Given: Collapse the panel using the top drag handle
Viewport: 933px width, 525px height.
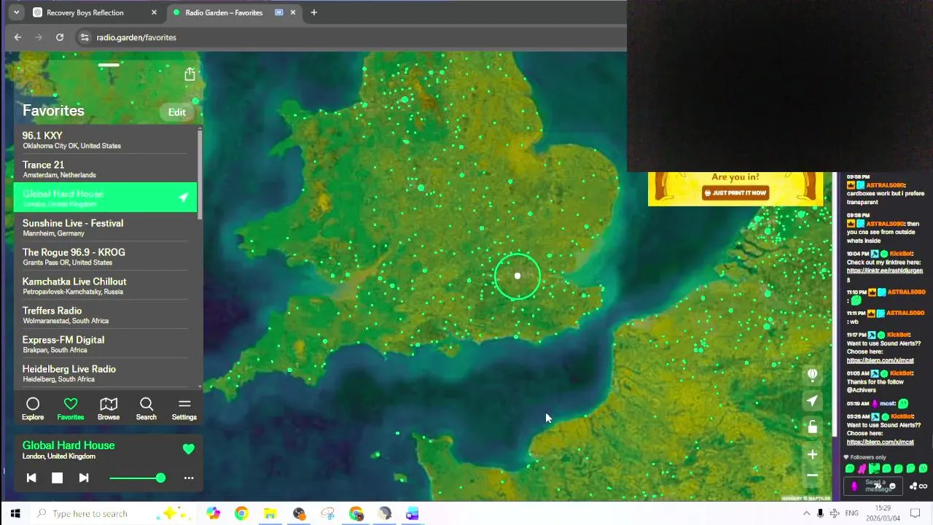Looking at the screenshot, I should click(x=109, y=65).
